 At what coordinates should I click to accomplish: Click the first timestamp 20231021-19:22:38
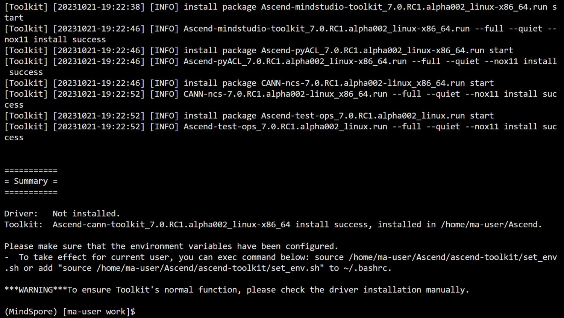point(99,7)
